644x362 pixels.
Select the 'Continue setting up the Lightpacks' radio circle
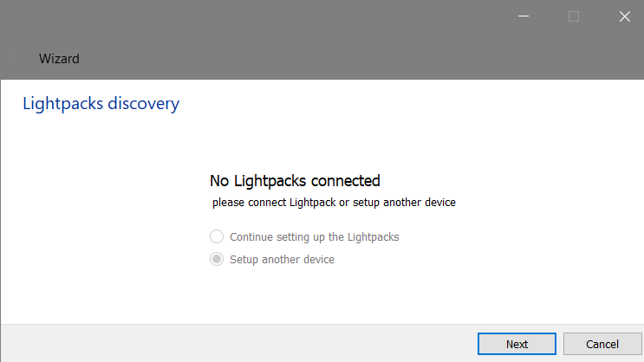[217, 236]
